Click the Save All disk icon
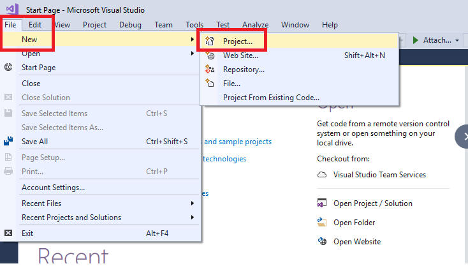The image size is (468, 266). [x=9, y=142]
